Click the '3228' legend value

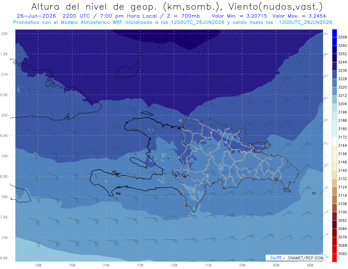pyautogui.click(x=342, y=79)
